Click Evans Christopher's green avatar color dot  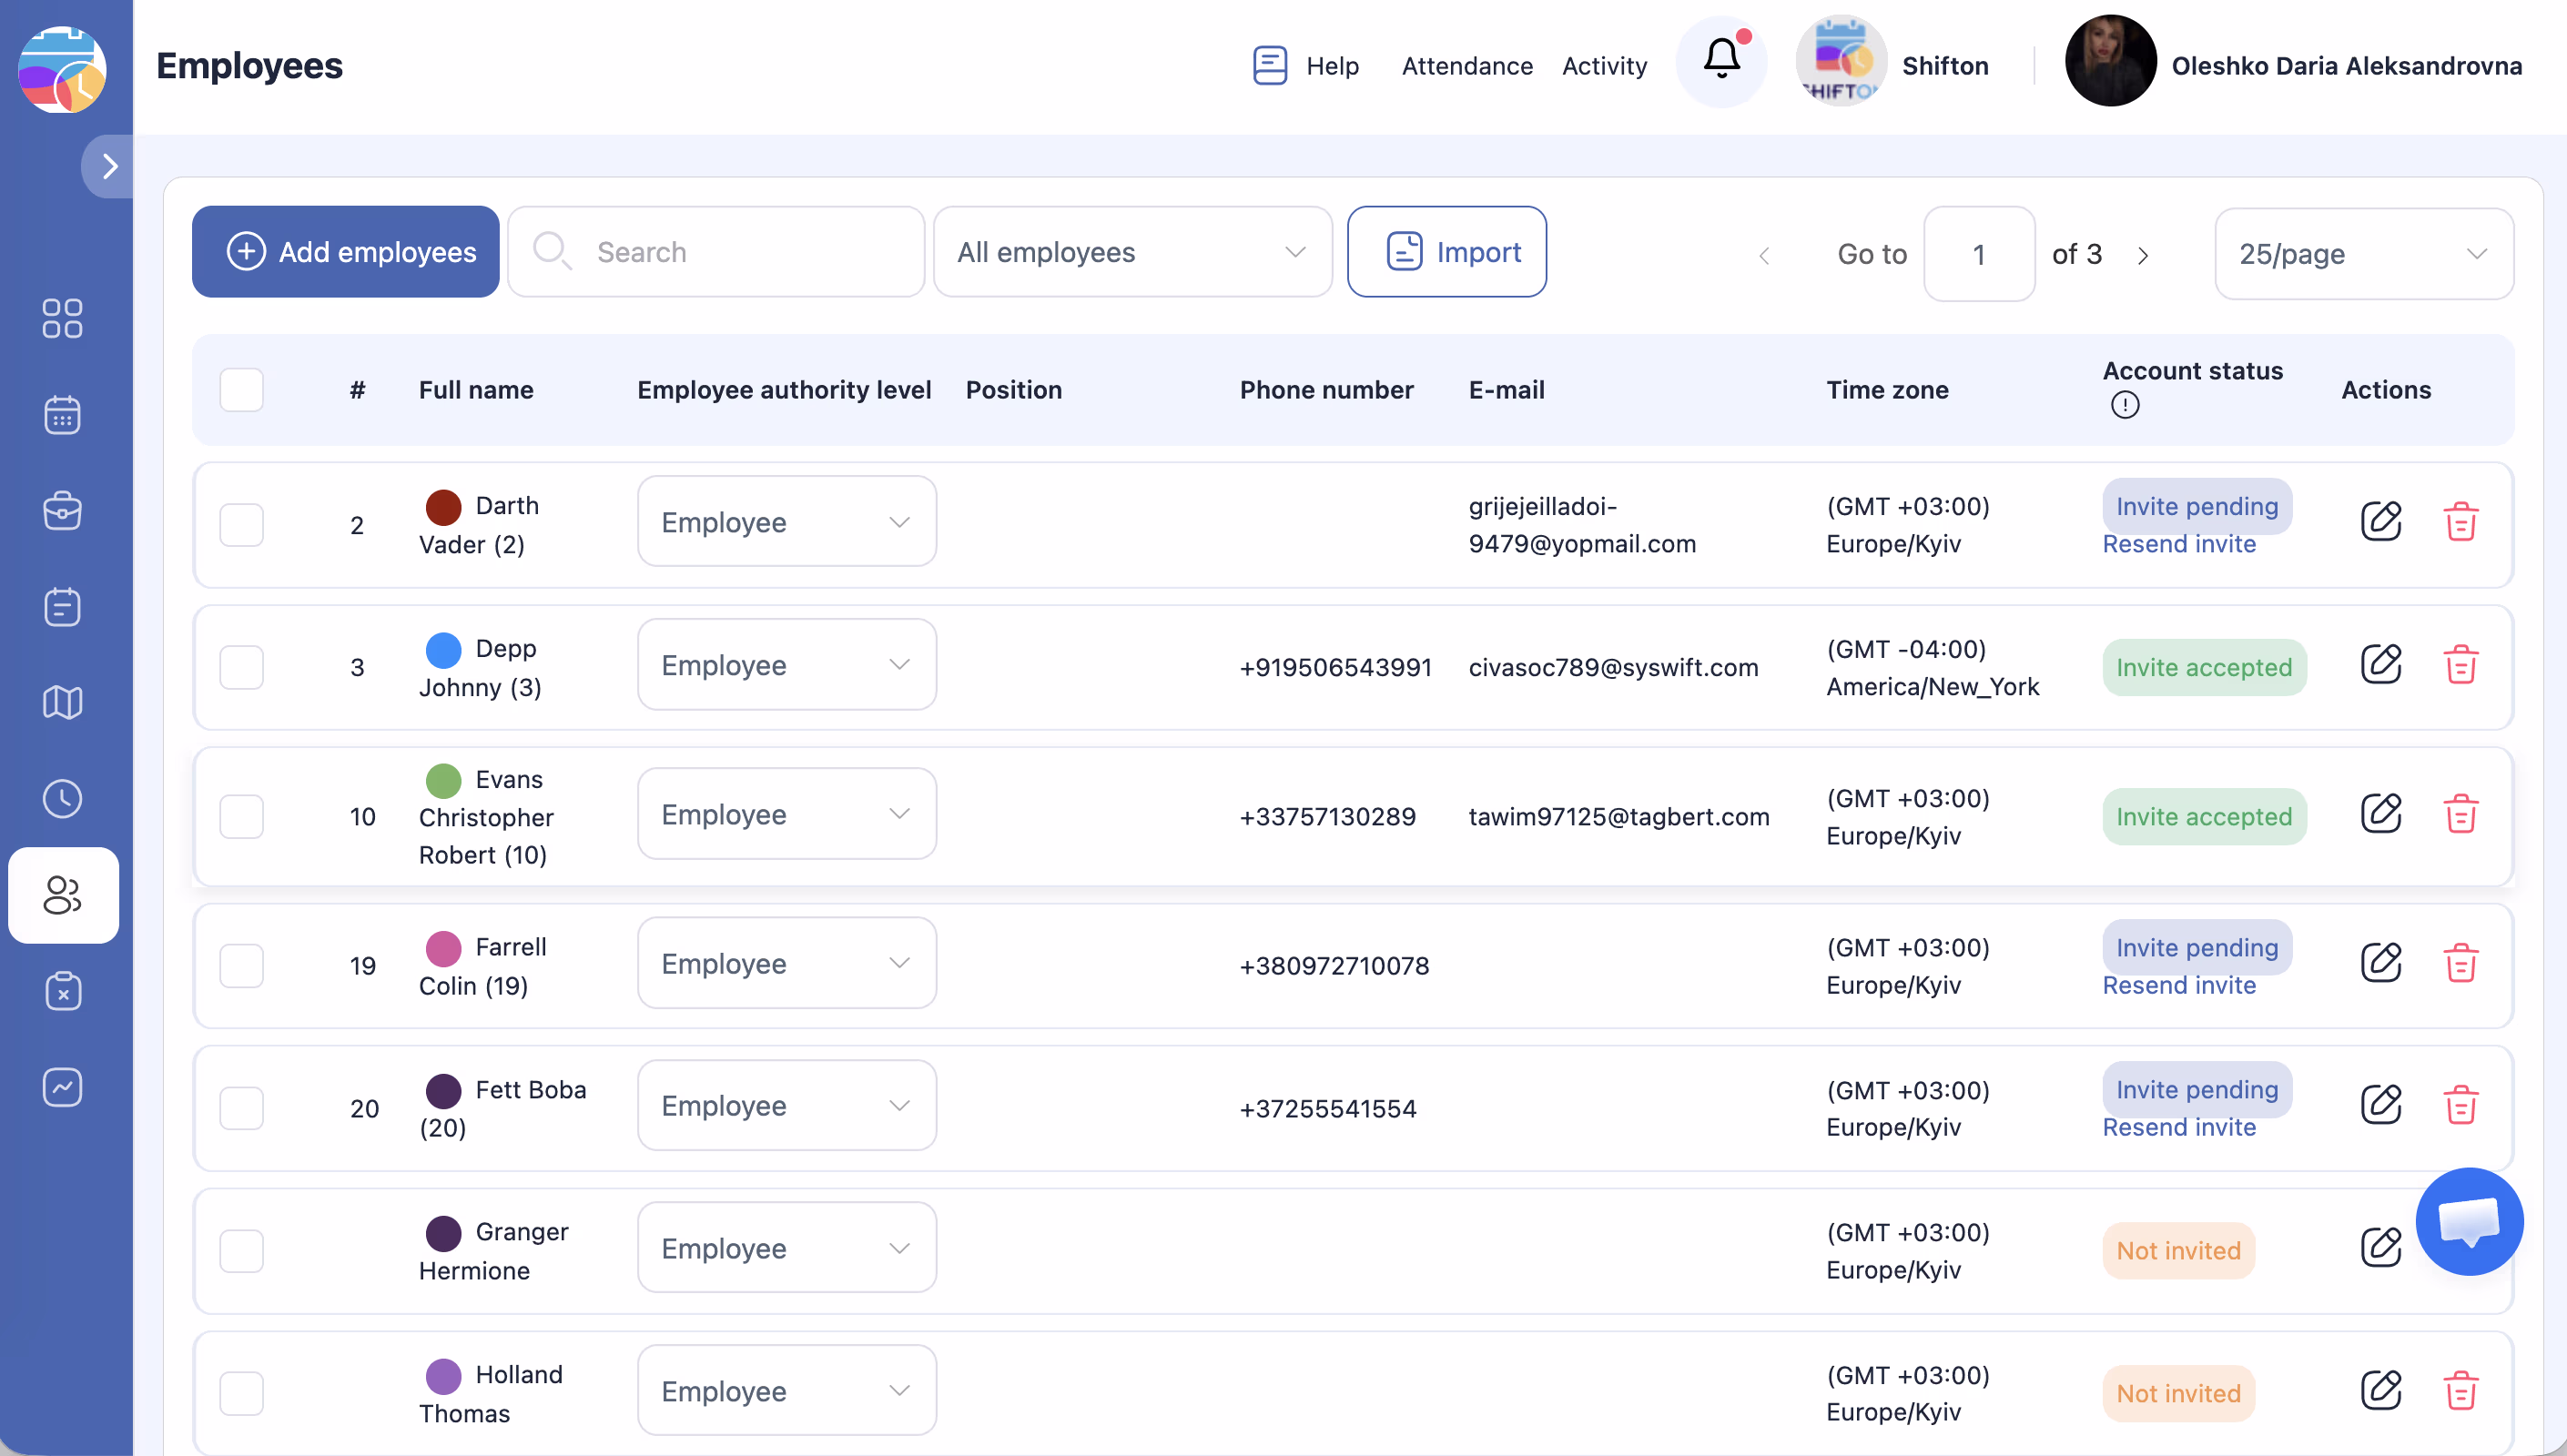[443, 780]
